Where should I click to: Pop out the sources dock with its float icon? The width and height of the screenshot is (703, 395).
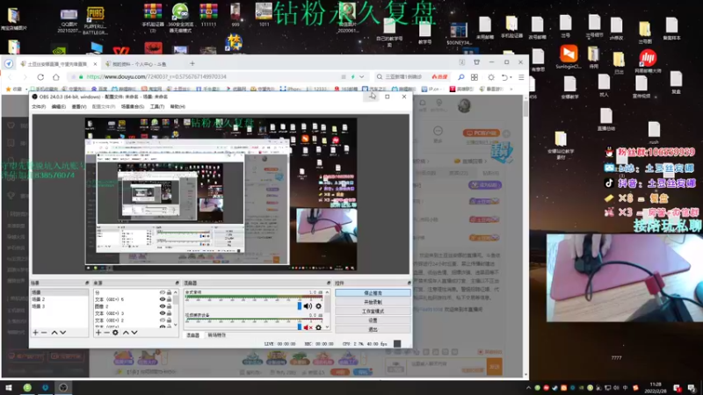click(178, 283)
